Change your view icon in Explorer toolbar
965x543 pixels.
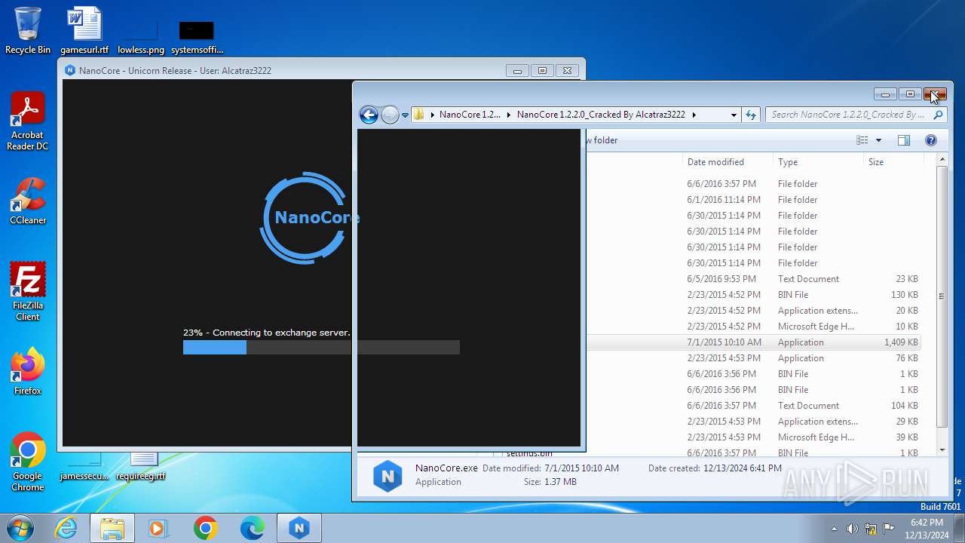[862, 140]
